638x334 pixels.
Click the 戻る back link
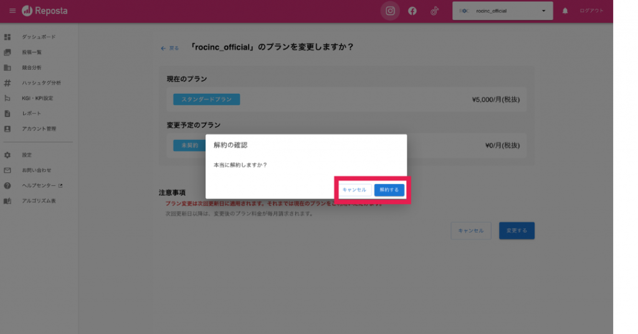[x=170, y=48]
